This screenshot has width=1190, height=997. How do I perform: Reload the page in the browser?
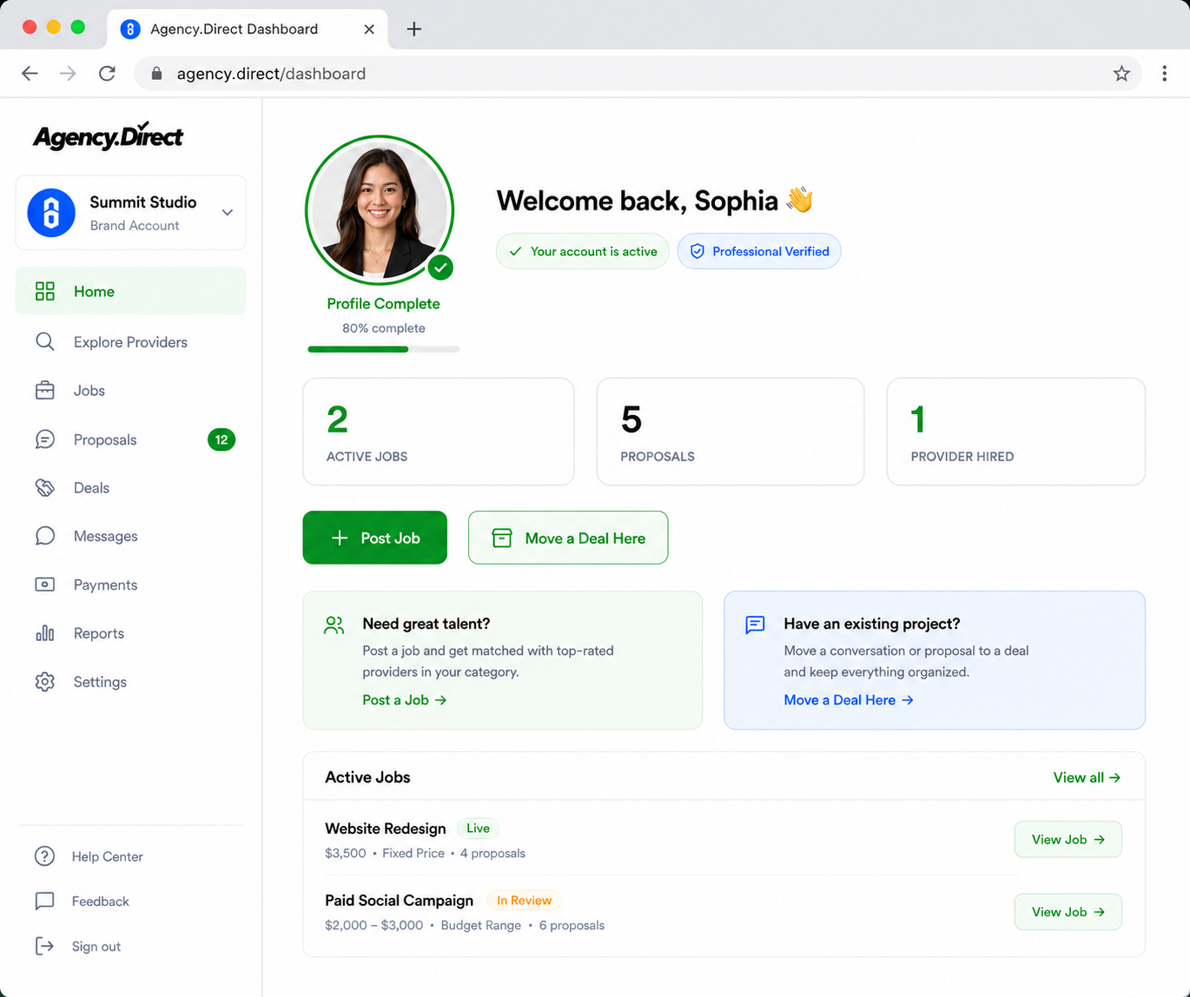107,74
